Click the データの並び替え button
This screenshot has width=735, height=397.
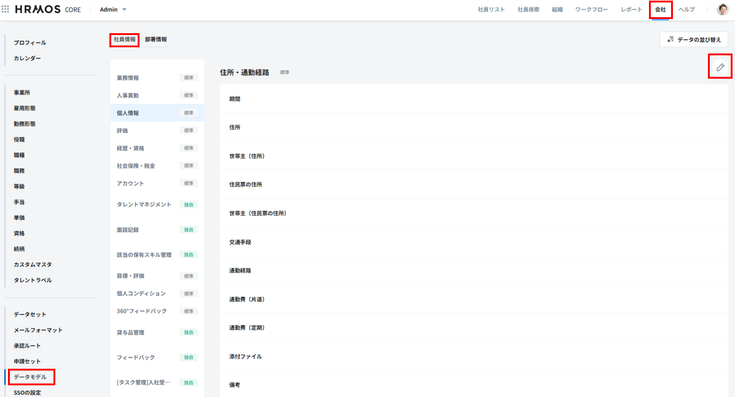(x=694, y=39)
